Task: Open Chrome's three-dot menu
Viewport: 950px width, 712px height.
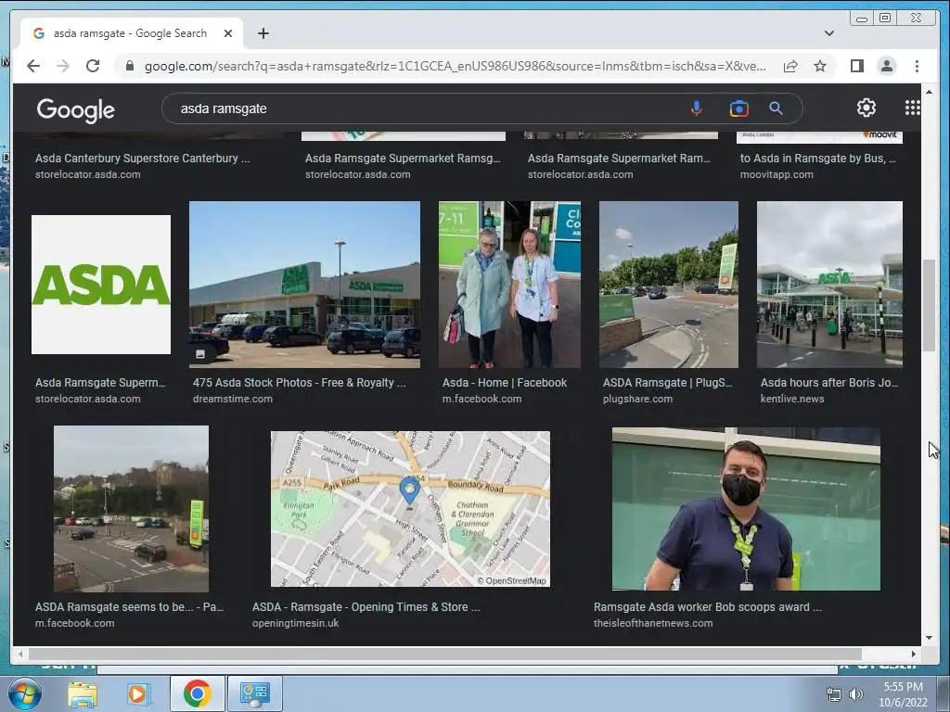Action: [x=917, y=66]
